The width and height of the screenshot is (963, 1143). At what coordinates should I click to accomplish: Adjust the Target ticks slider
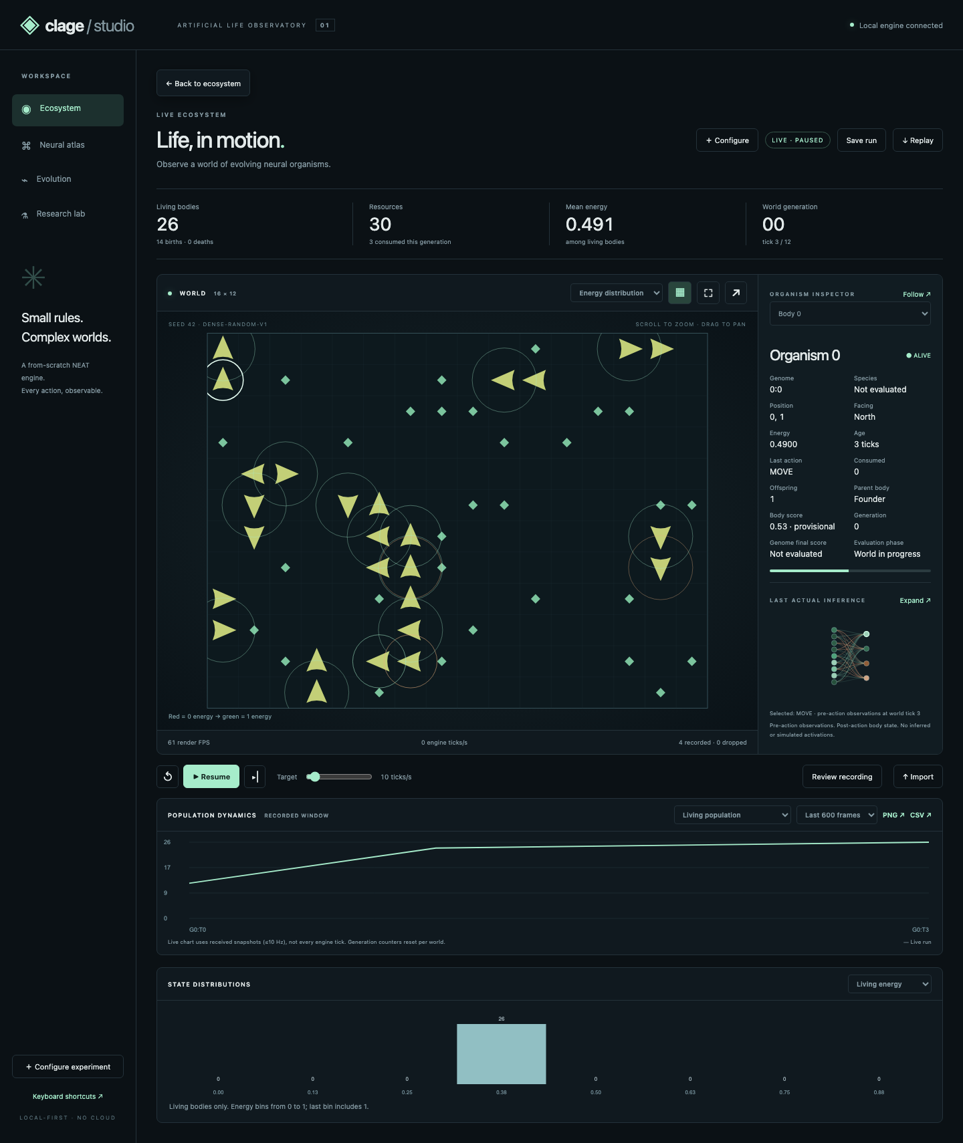pos(338,777)
